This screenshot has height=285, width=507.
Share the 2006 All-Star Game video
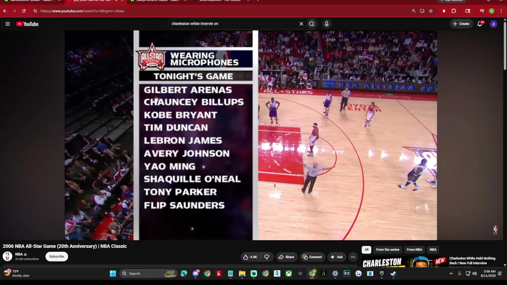[x=286, y=257]
